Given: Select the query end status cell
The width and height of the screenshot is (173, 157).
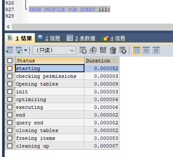Looking at the screenshot, I should 50,123.
